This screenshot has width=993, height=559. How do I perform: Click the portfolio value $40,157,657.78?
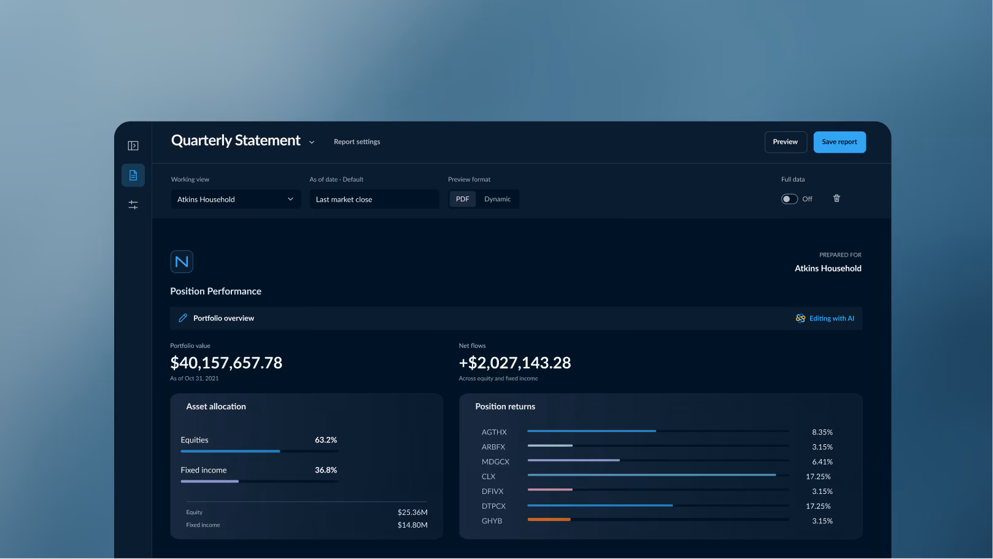tap(226, 363)
